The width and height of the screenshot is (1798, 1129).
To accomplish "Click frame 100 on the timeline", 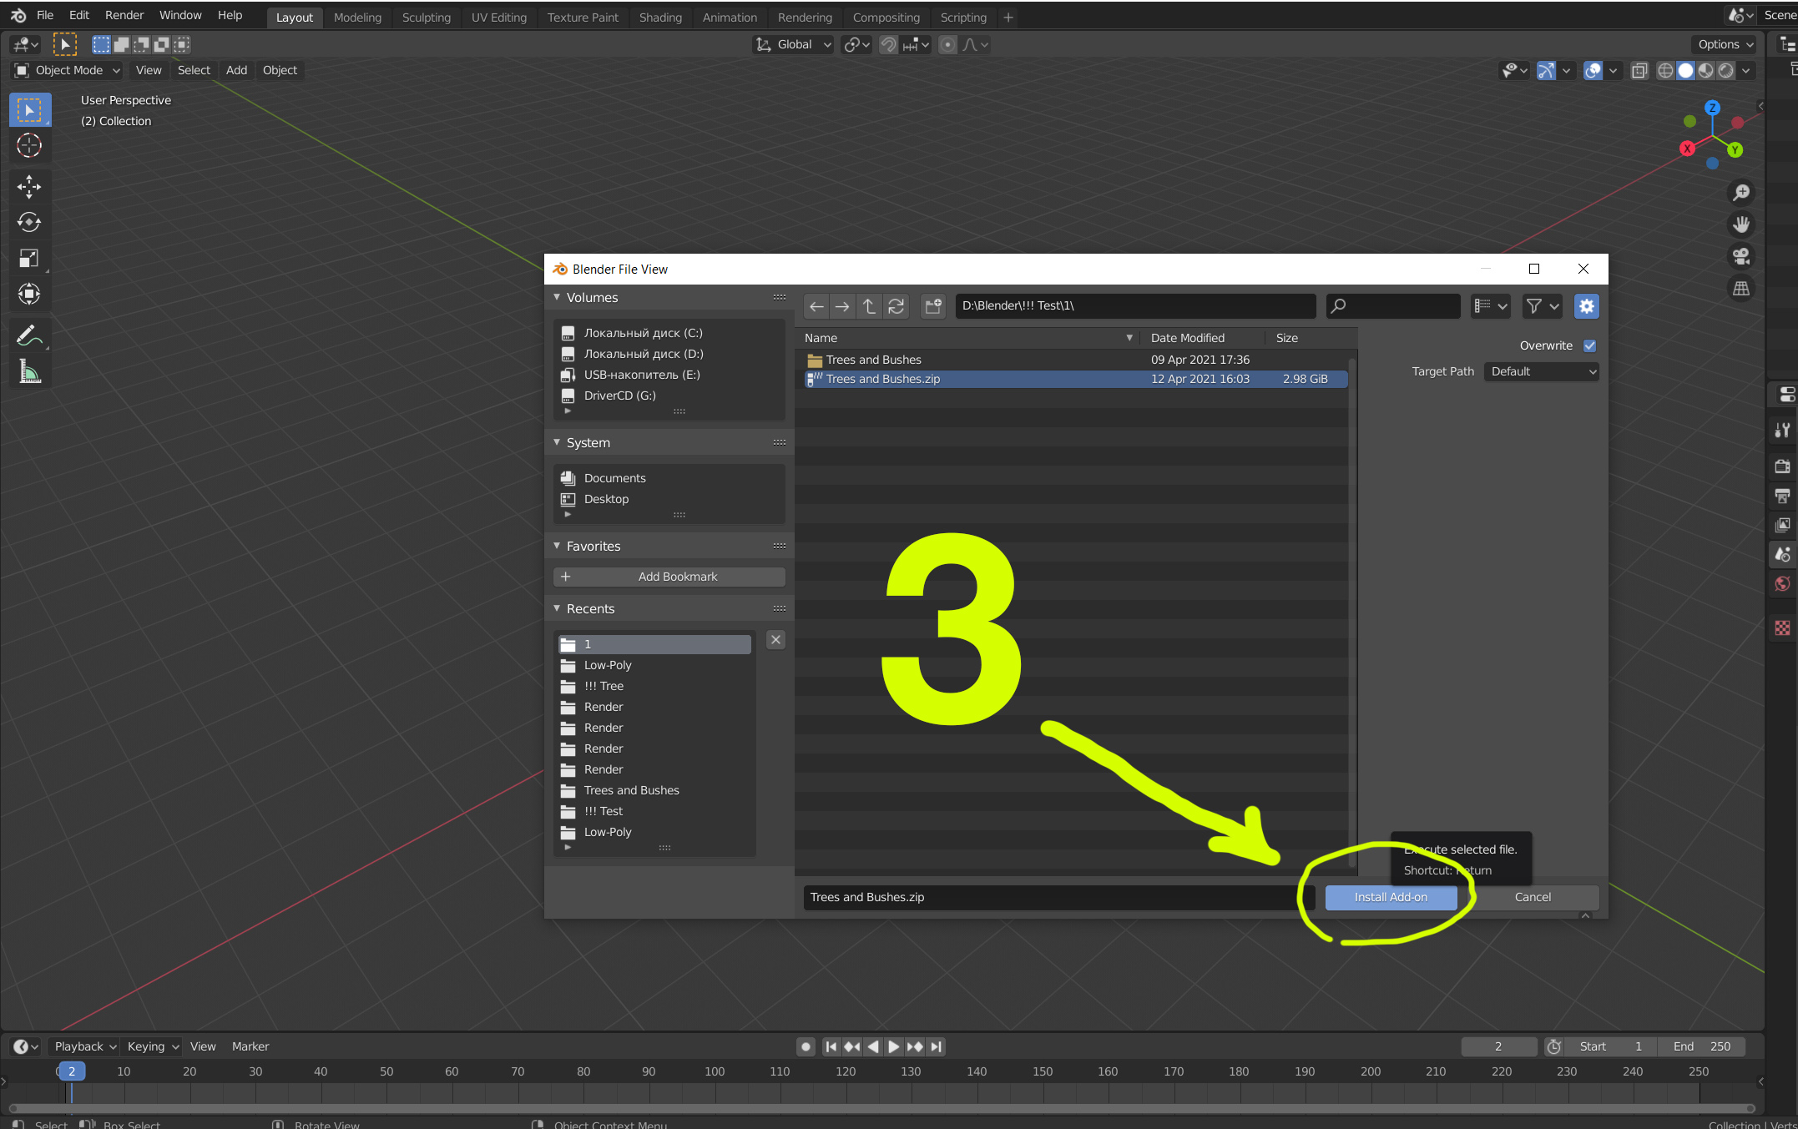I will point(715,1071).
